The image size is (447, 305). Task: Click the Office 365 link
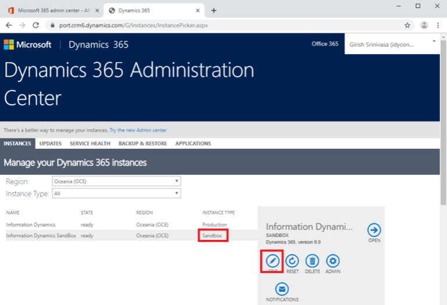click(x=325, y=44)
